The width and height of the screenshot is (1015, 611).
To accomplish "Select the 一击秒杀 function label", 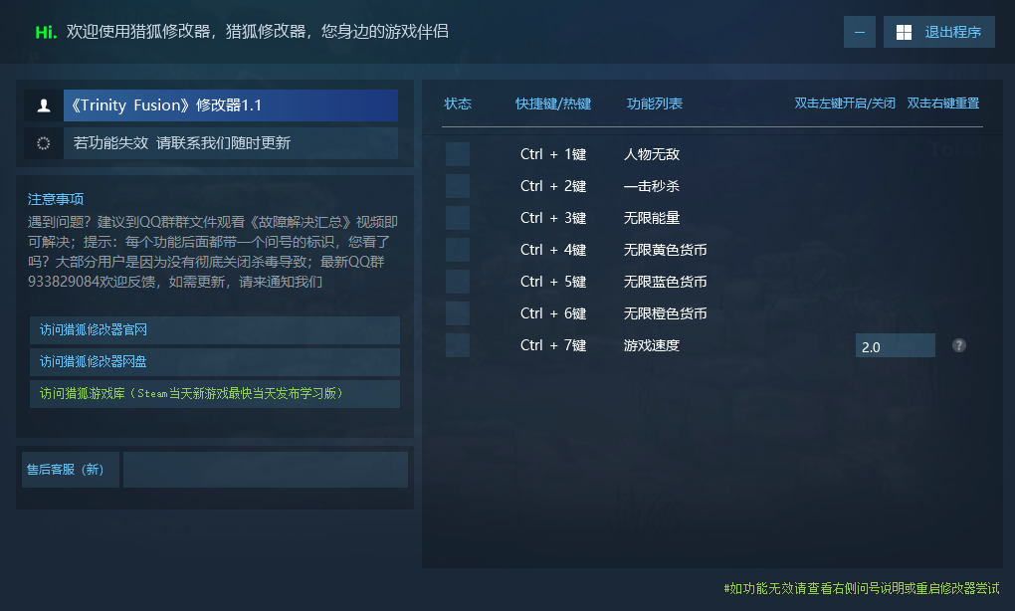I will [651, 186].
